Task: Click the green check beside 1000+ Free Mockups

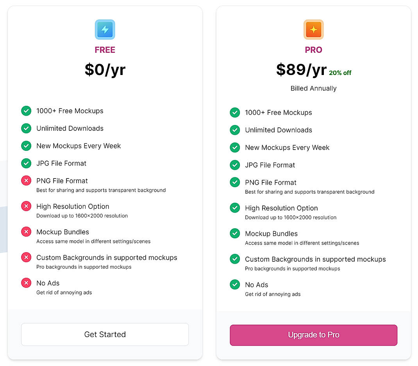Action: tap(26, 111)
